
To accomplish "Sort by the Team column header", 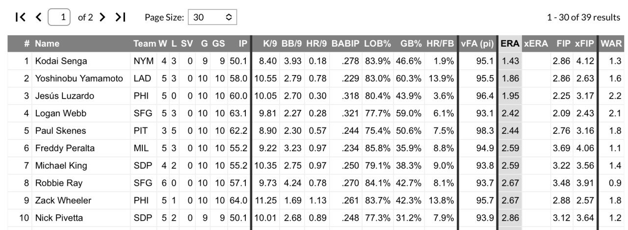I will [x=144, y=44].
